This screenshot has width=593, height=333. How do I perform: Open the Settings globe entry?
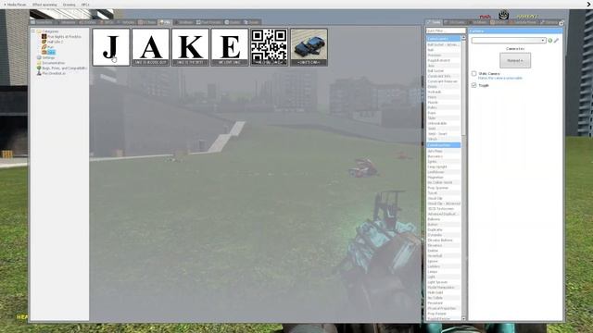45,57
